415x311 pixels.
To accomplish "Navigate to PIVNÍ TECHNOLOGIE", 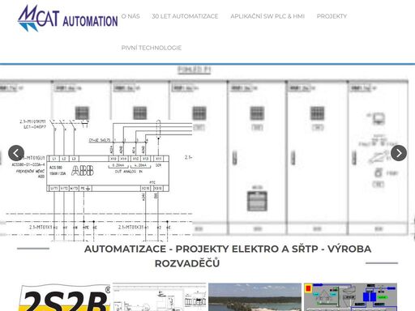I will click(152, 48).
